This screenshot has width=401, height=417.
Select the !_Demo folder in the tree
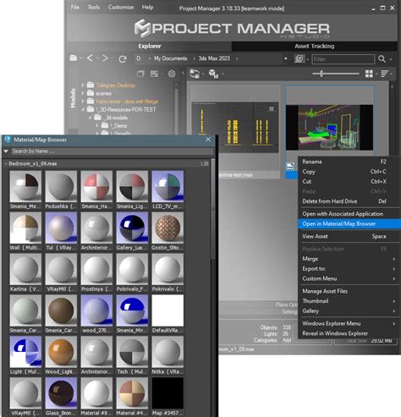pyautogui.click(x=118, y=126)
